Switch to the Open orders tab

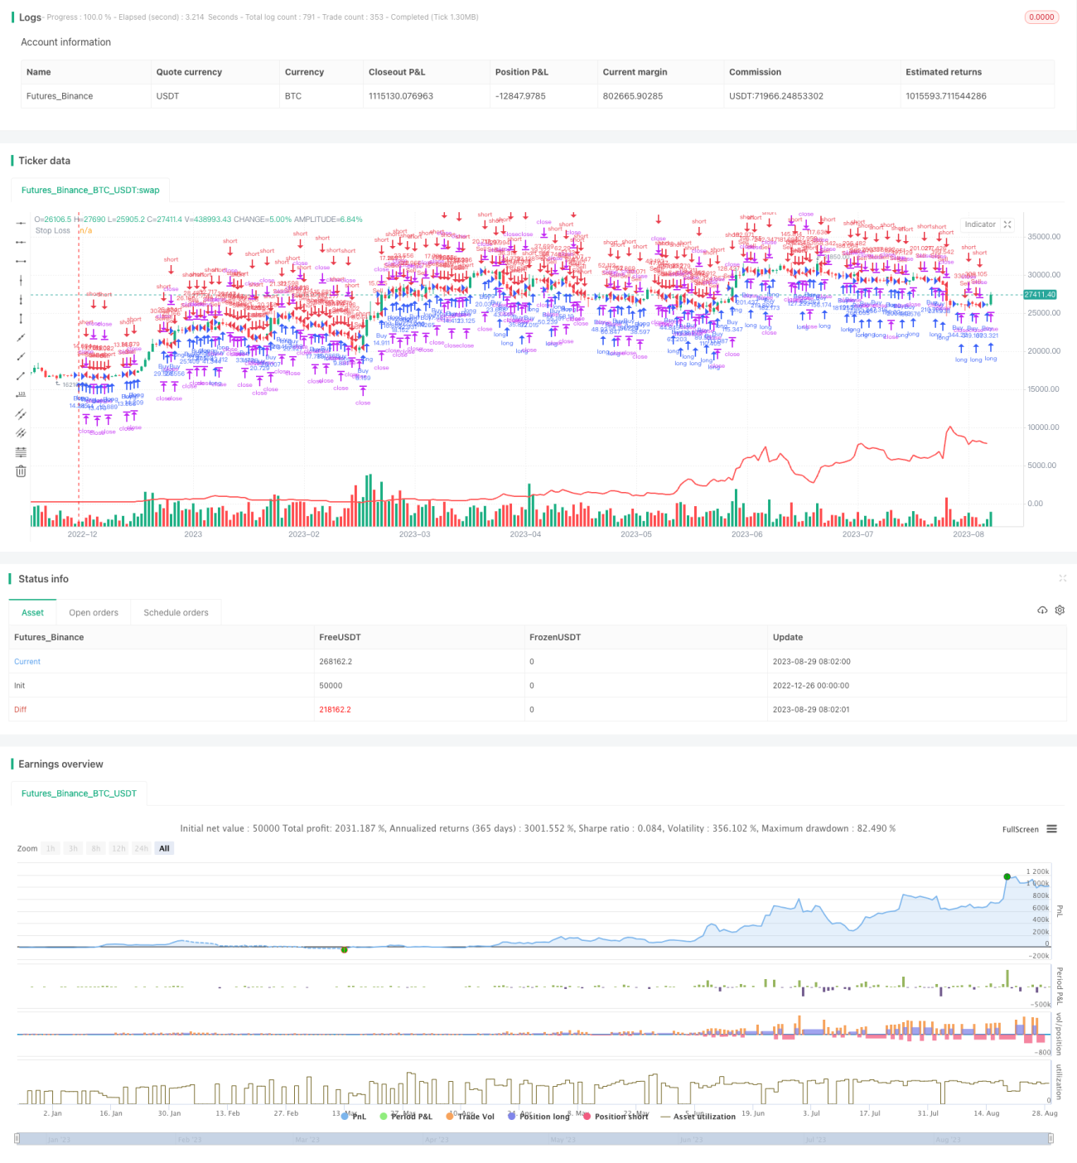coord(94,613)
